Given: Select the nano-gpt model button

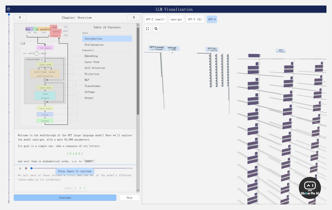Looking at the screenshot, I should point(176,19).
